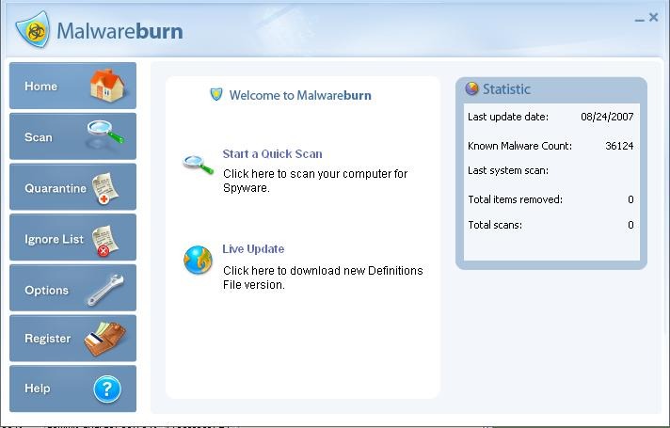Click the 'Total scans:' label
Image resolution: width=670 pixels, height=428 pixels.
pyautogui.click(x=495, y=225)
